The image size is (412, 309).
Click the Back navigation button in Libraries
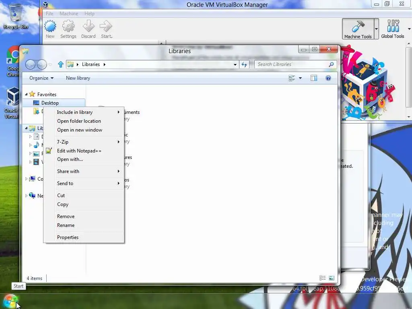coord(30,64)
